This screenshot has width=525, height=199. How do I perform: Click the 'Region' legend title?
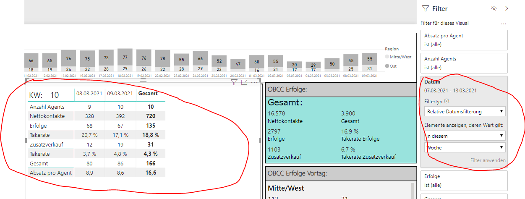392,49
